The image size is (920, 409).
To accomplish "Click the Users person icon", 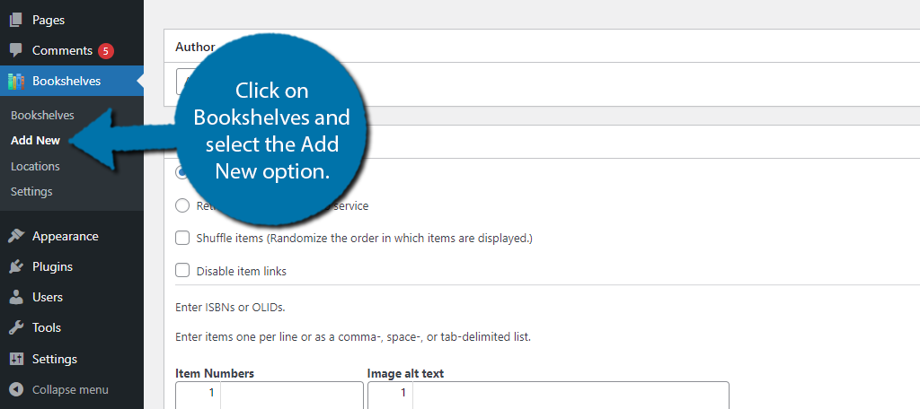I will [16, 297].
